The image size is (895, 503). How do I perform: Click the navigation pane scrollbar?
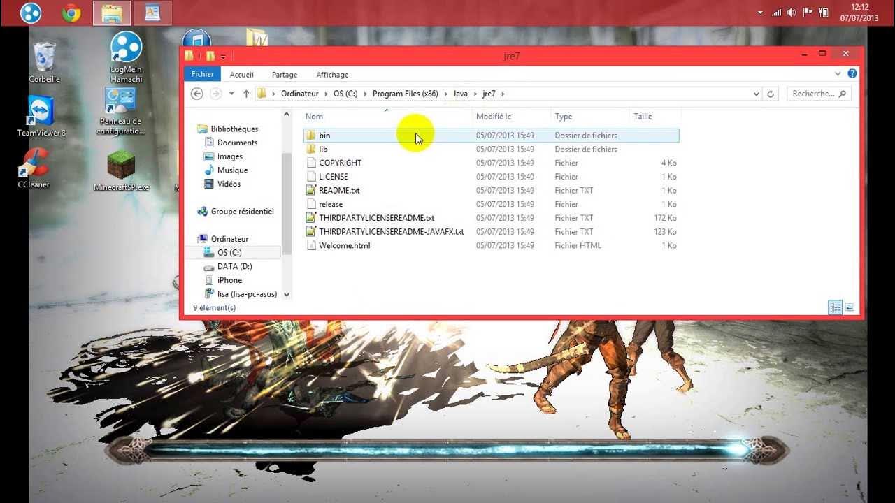click(x=286, y=204)
